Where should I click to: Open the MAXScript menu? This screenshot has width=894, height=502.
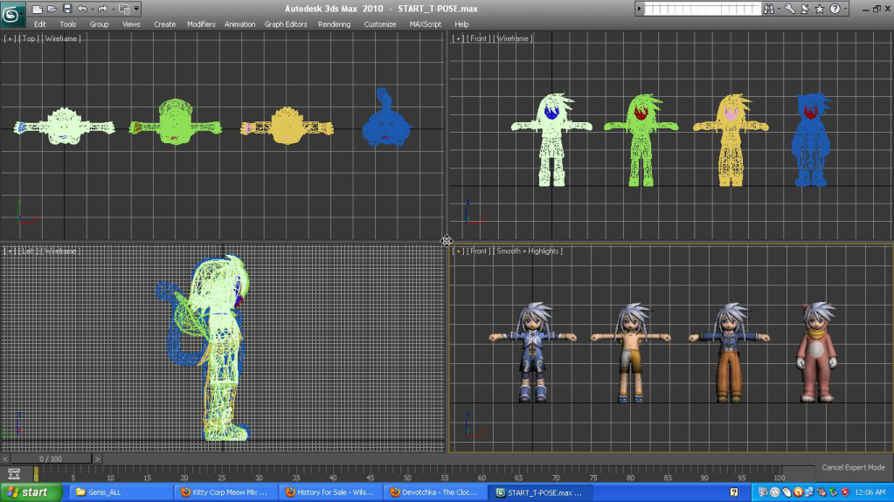click(x=426, y=24)
